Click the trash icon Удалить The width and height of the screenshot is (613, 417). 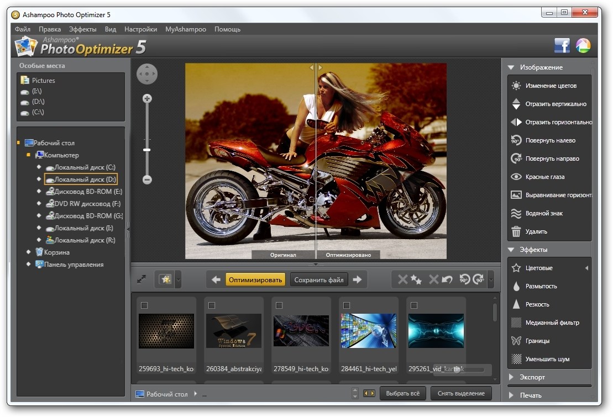pyautogui.click(x=516, y=231)
